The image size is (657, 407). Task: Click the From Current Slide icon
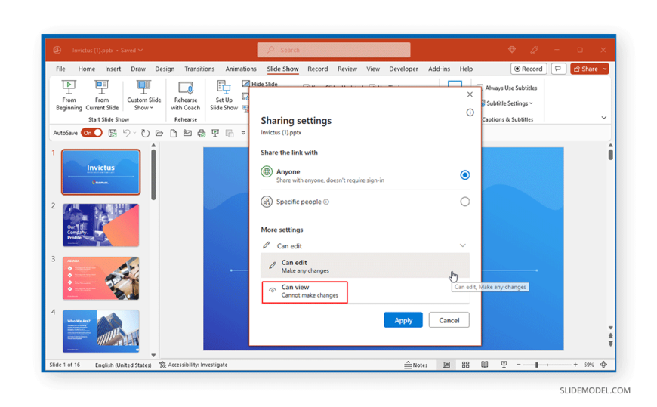[x=101, y=88]
